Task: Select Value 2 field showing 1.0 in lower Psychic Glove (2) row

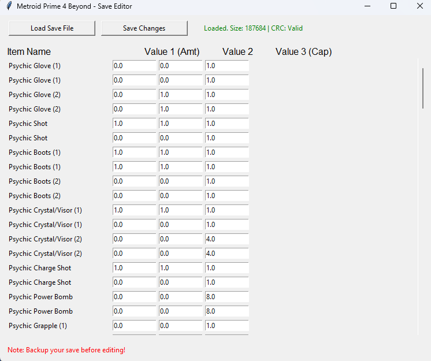Action: pyautogui.click(x=180, y=109)
